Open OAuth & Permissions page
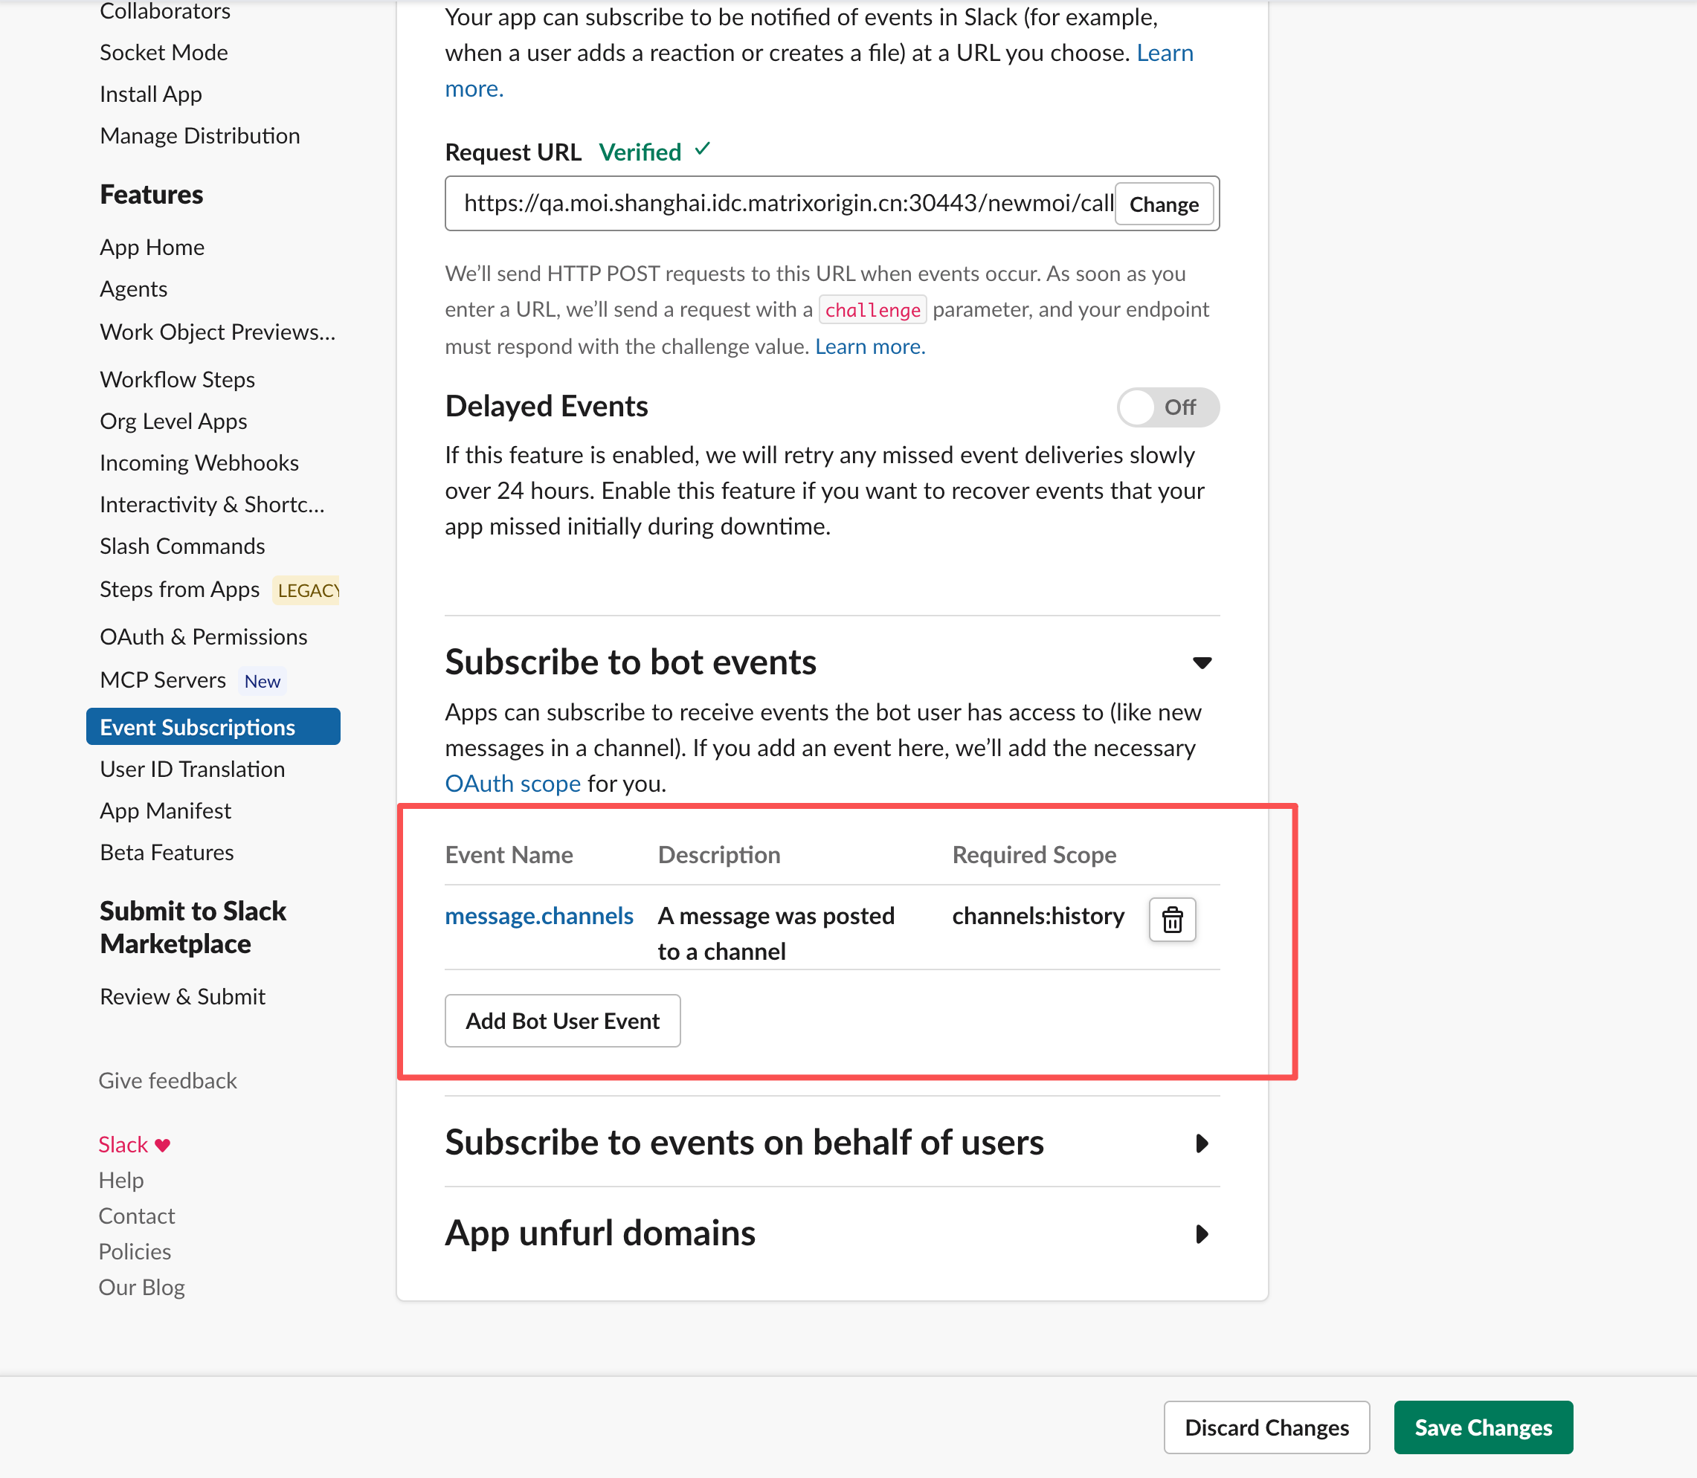The width and height of the screenshot is (1697, 1478). [203, 636]
